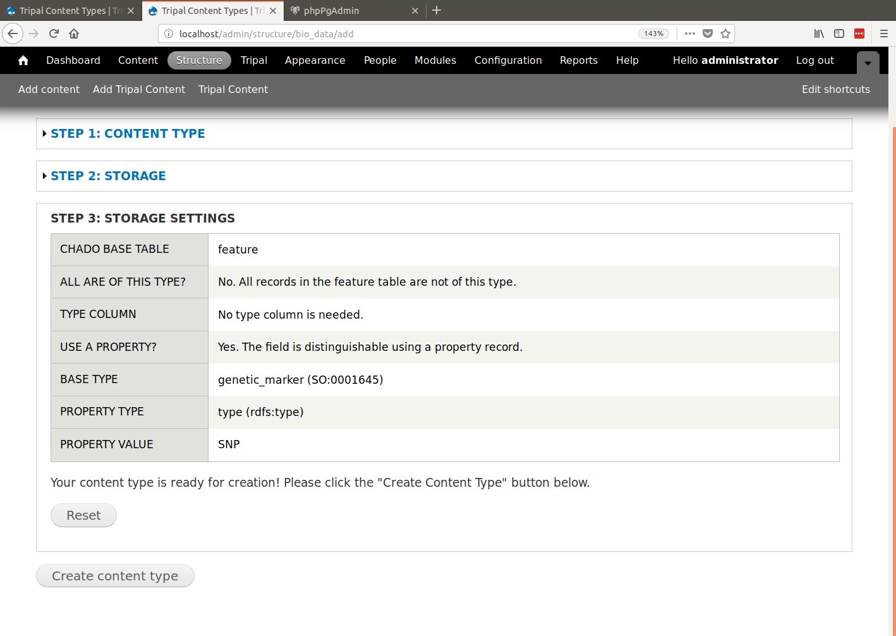The image size is (896, 636).
Task: Toggle the shortcuts bar dropdown arrow
Action: 868,63
